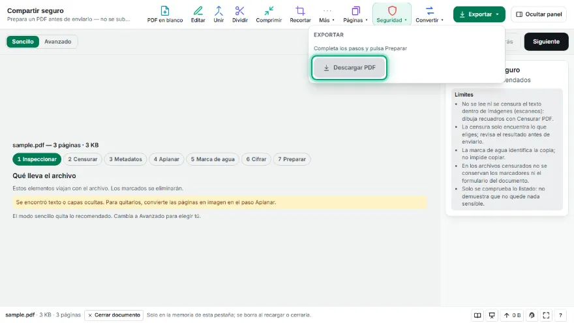Switch to Avanzado mode
This screenshot has width=574, height=323.
(58, 42)
